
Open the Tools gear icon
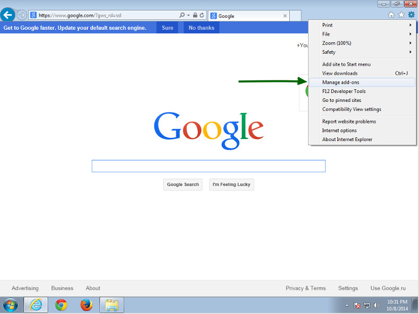(x=411, y=15)
